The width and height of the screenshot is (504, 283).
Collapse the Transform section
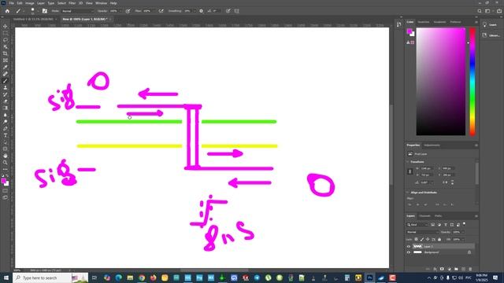[408, 162]
